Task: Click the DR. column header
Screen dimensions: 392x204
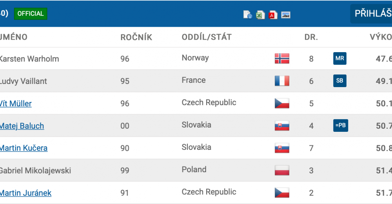Action: [x=311, y=37]
